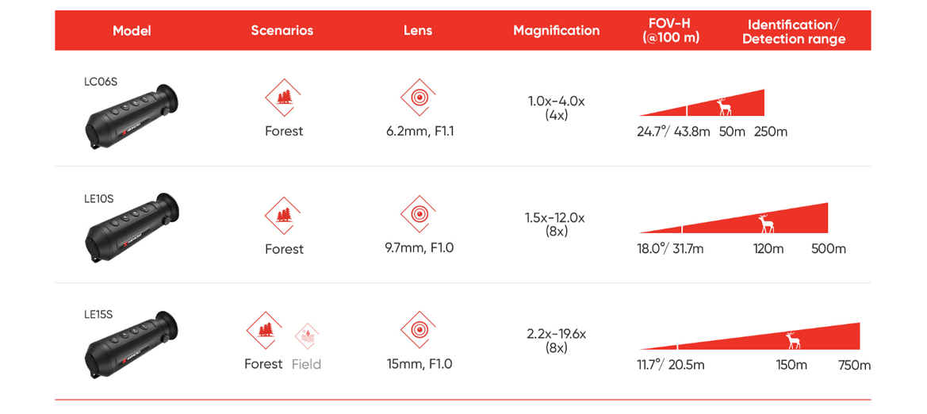Viewport: 927px width, 414px height.
Task: Click the deer icon in LC06S range
Action: (723, 106)
